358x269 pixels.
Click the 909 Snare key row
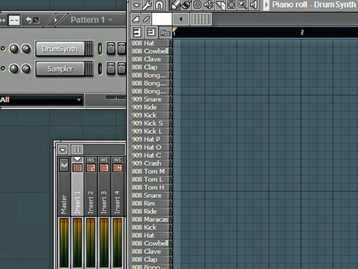click(150, 99)
